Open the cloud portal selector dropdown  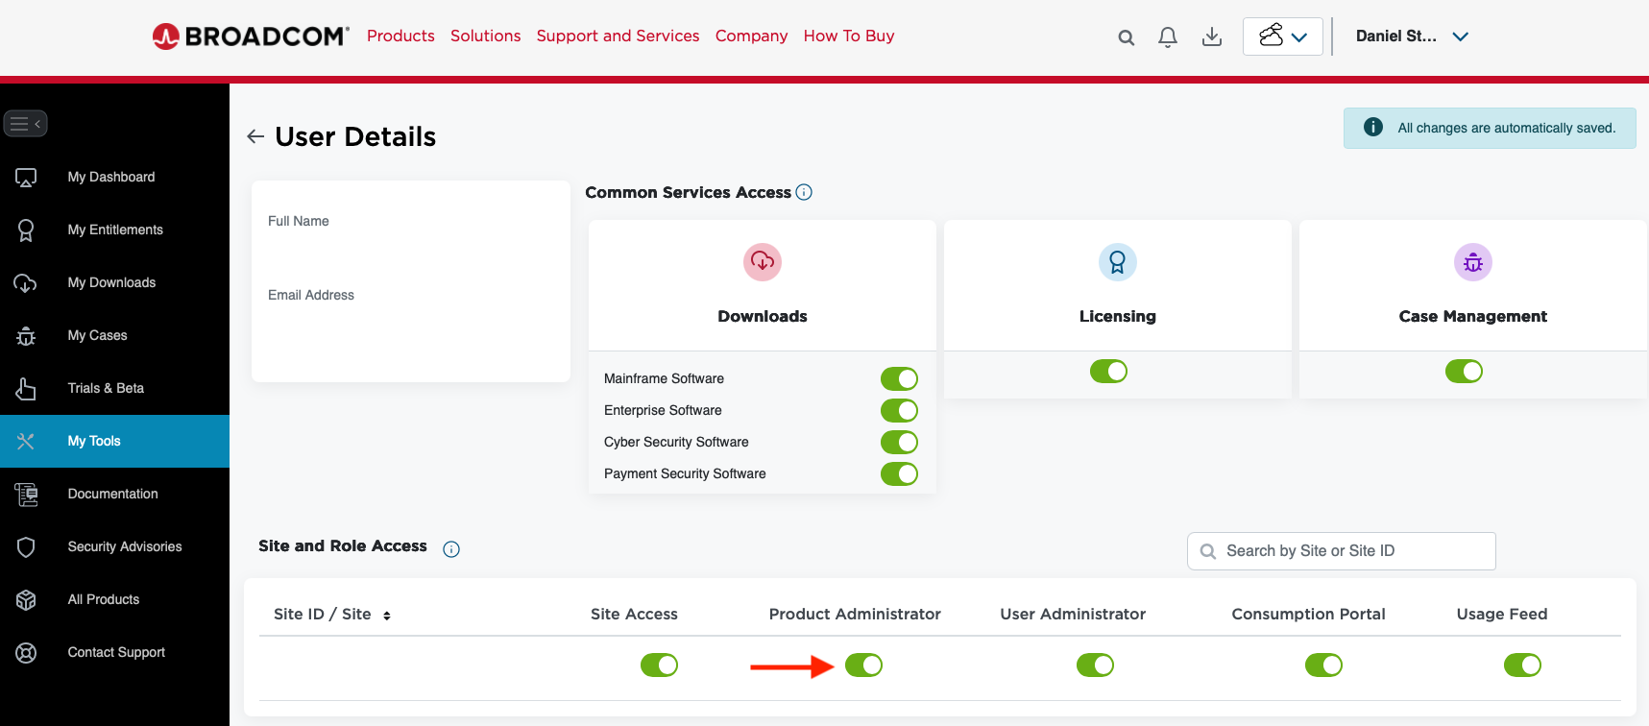[1282, 36]
